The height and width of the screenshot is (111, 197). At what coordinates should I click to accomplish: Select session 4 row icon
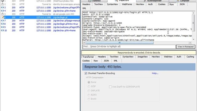coord(2,11)
